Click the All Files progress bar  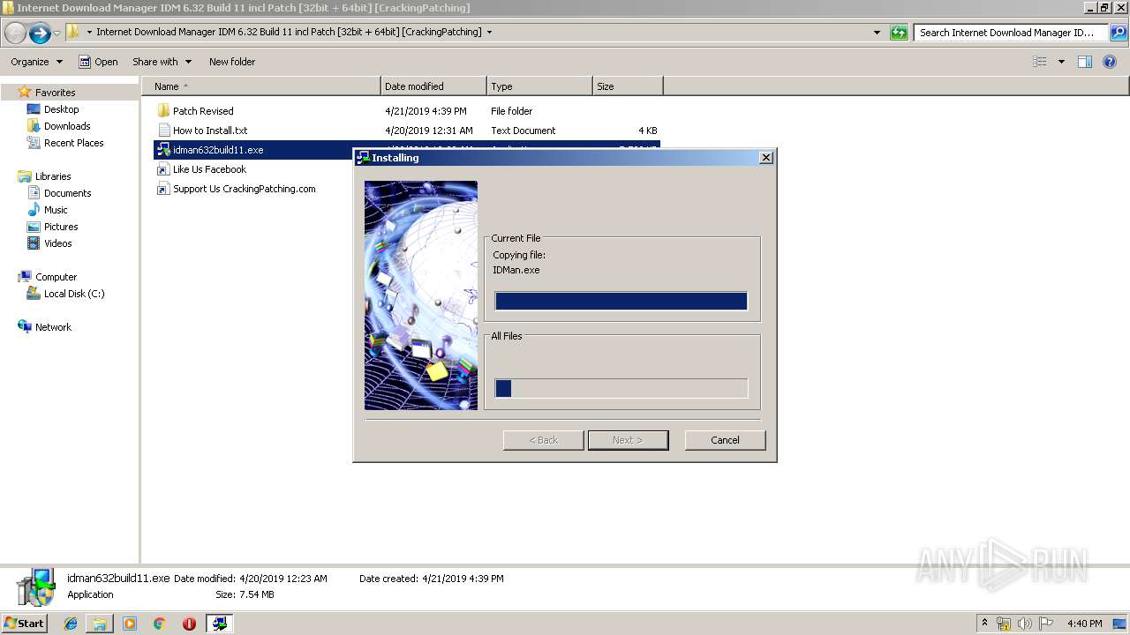click(621, 388)
